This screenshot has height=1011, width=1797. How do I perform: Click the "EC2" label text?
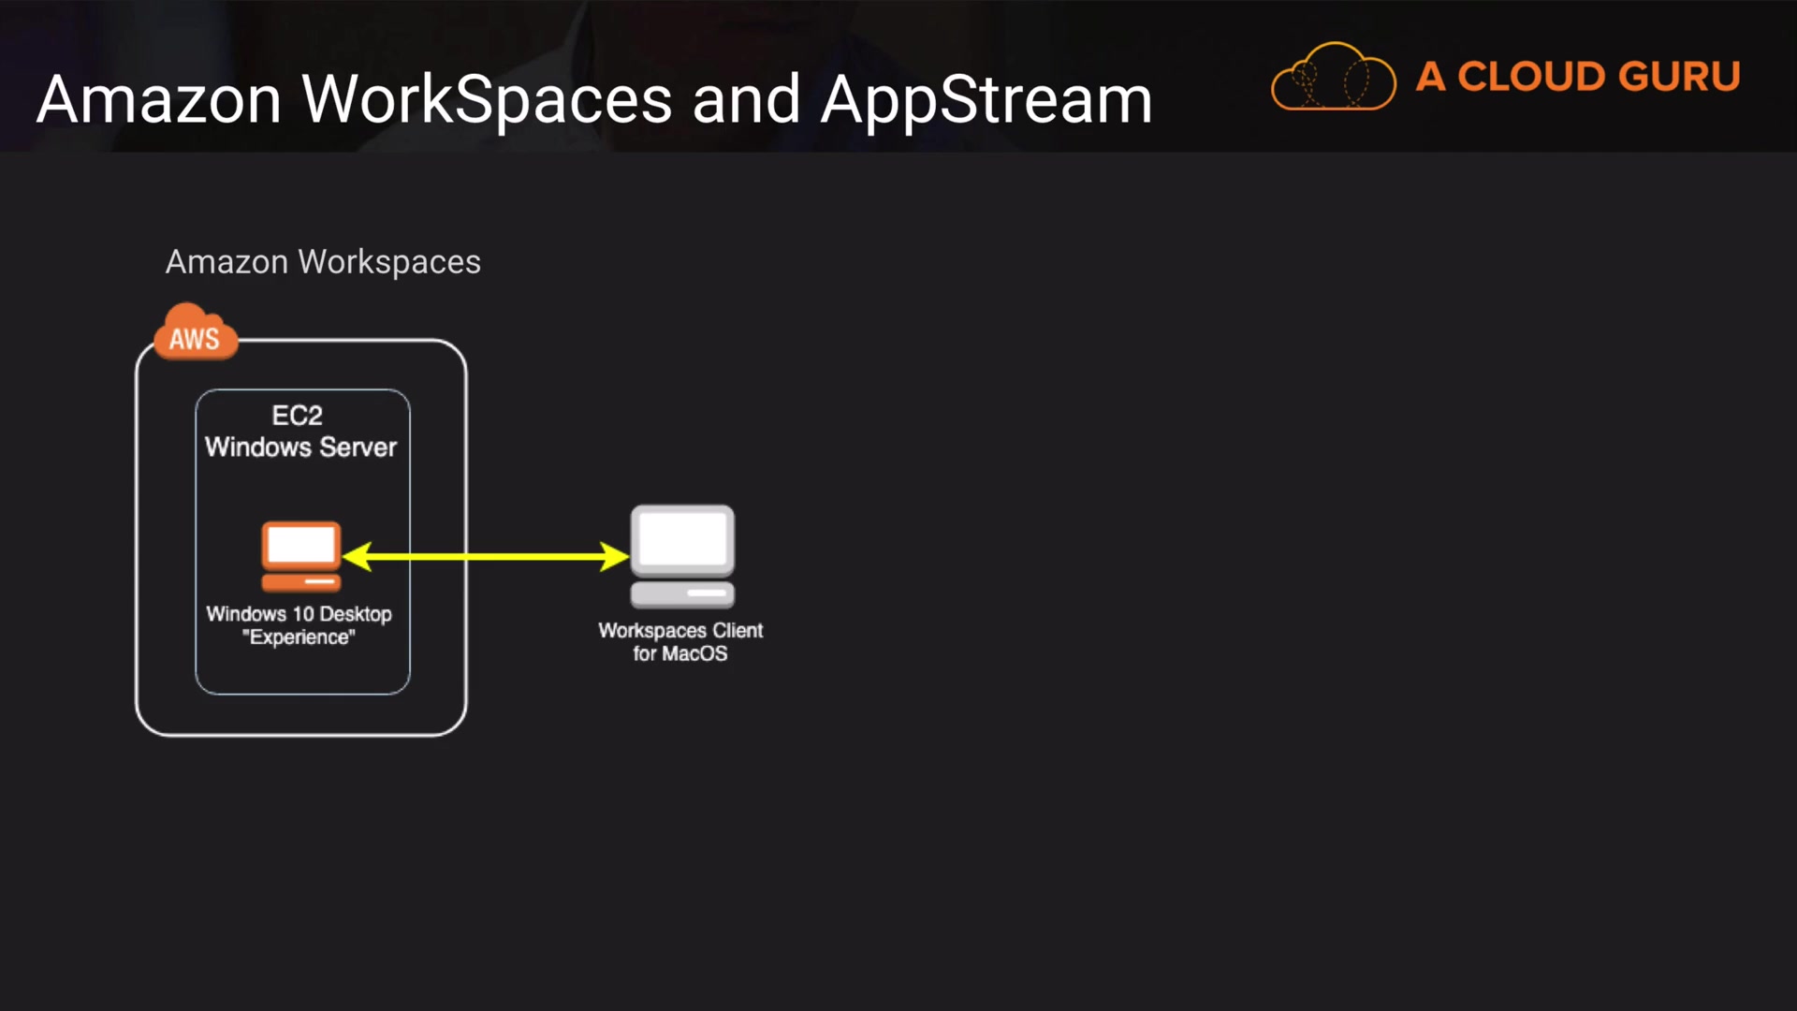[x=297, y=415]
